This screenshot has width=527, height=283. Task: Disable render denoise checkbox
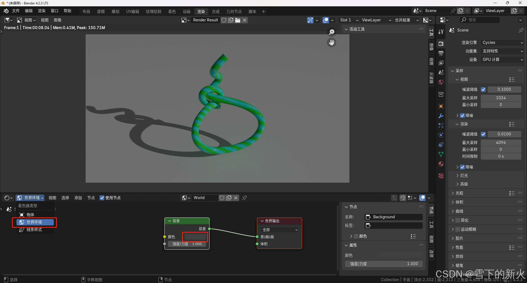462,167
